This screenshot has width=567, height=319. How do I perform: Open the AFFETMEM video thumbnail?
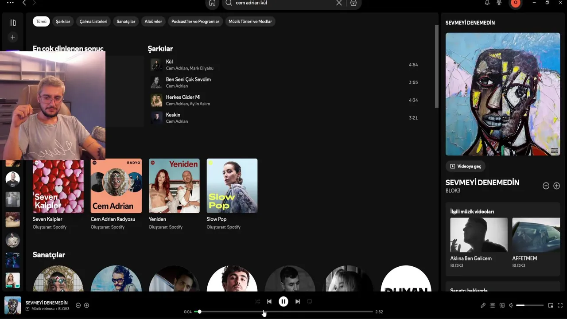536,235
